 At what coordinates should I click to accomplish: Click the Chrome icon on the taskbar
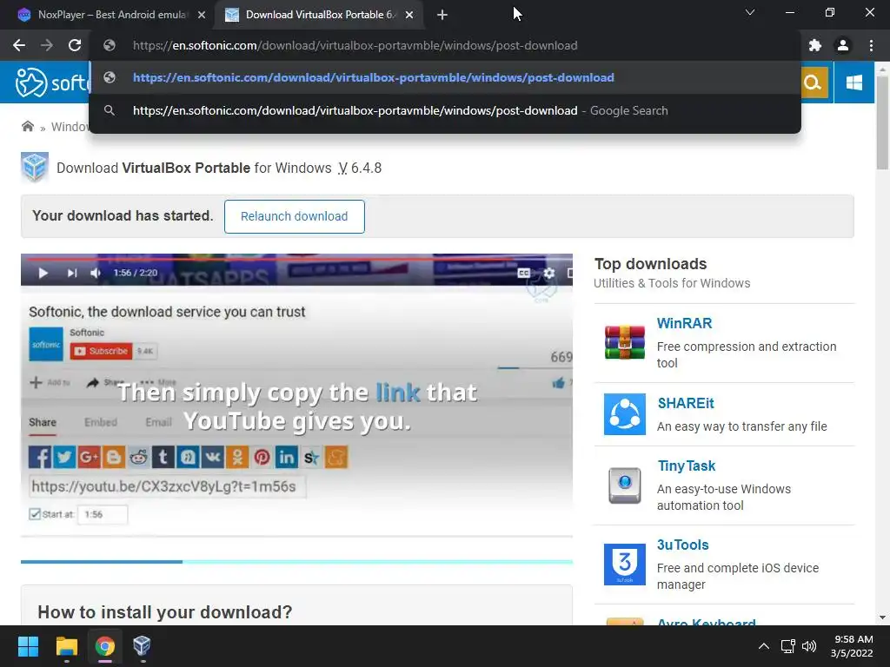105,646
